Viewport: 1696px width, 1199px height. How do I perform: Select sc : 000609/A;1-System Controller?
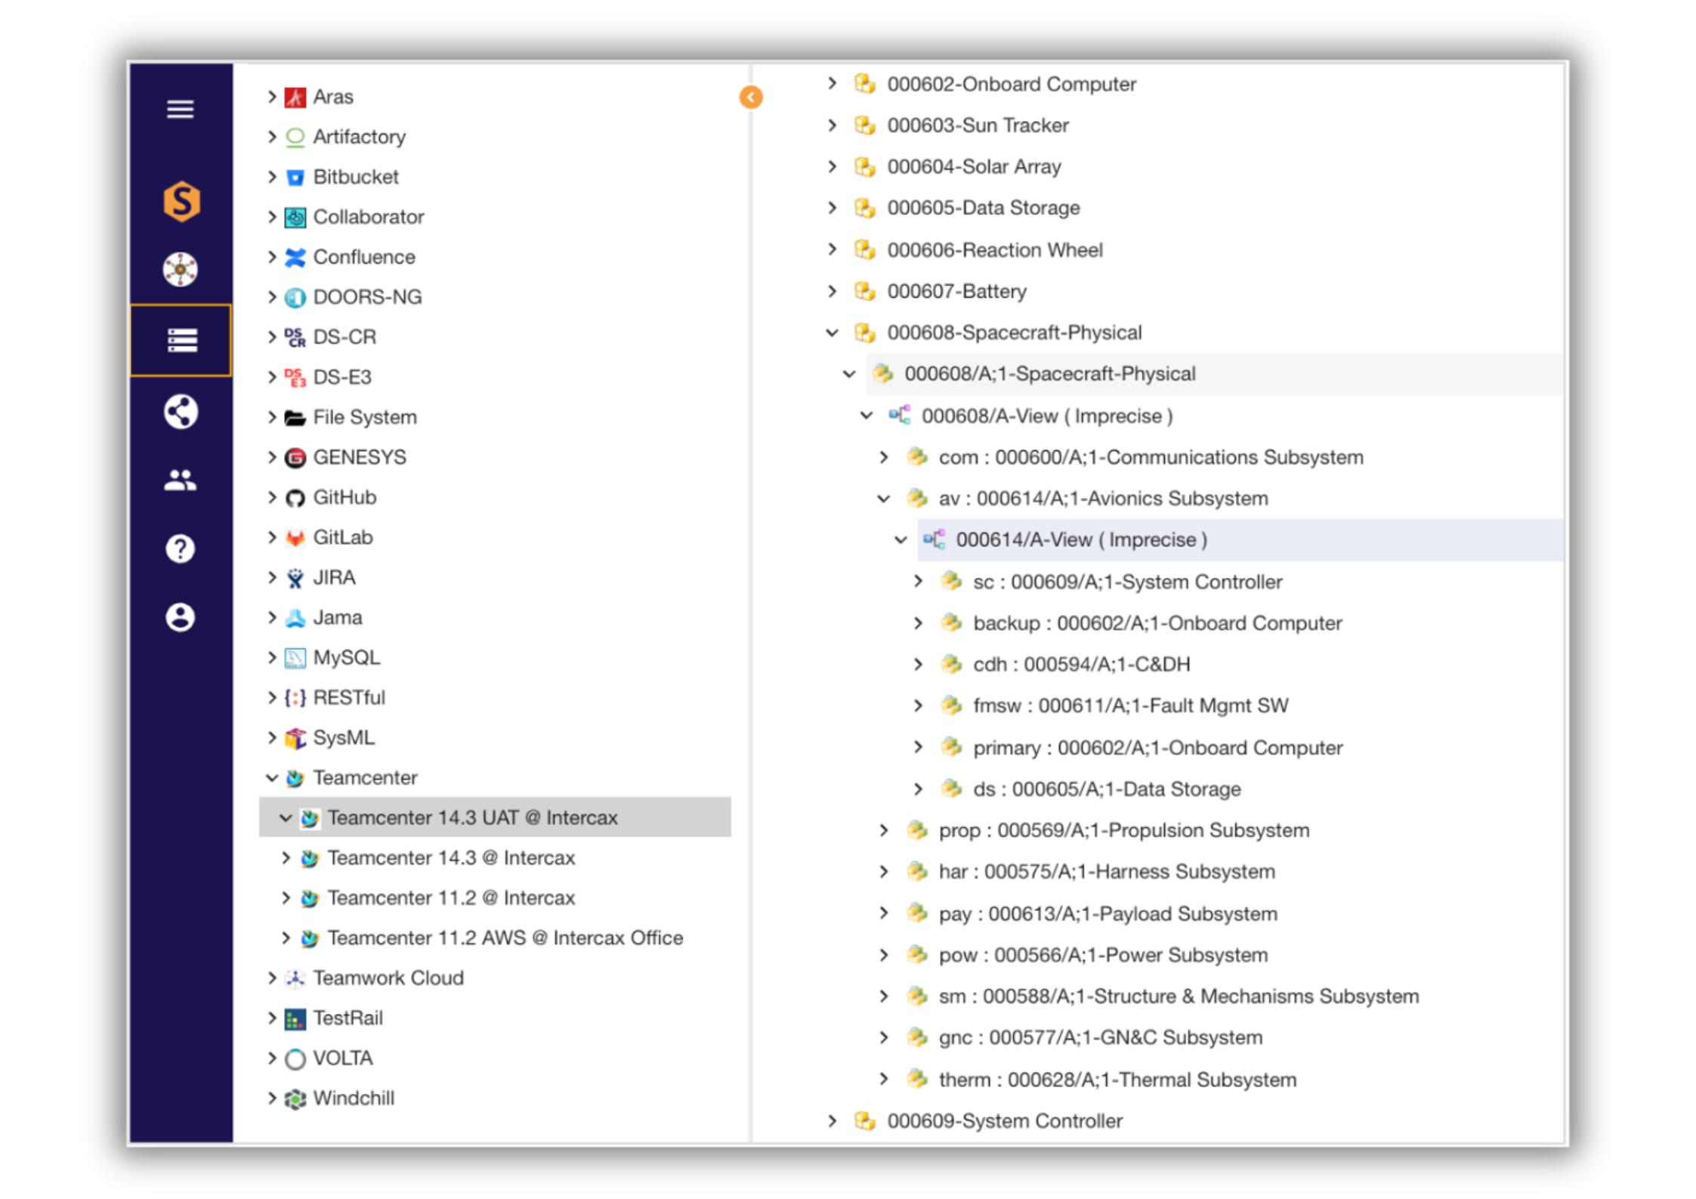(1127, 582)
